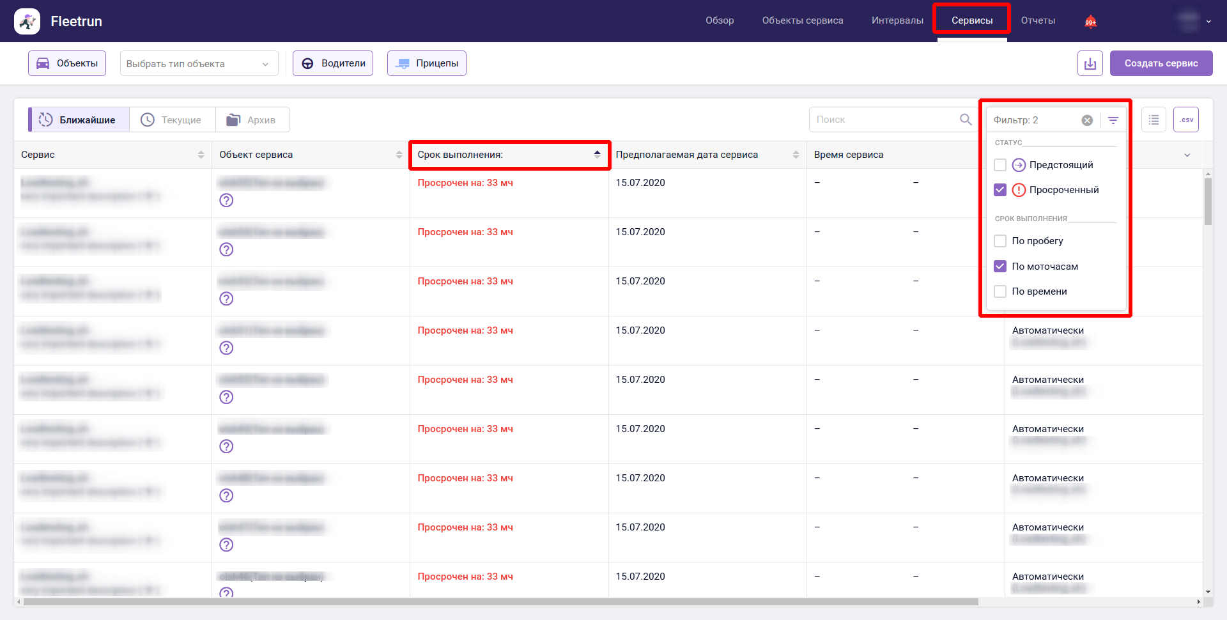
Task: Open the Выбрать тип объекта dropdown
Action: 199,63
